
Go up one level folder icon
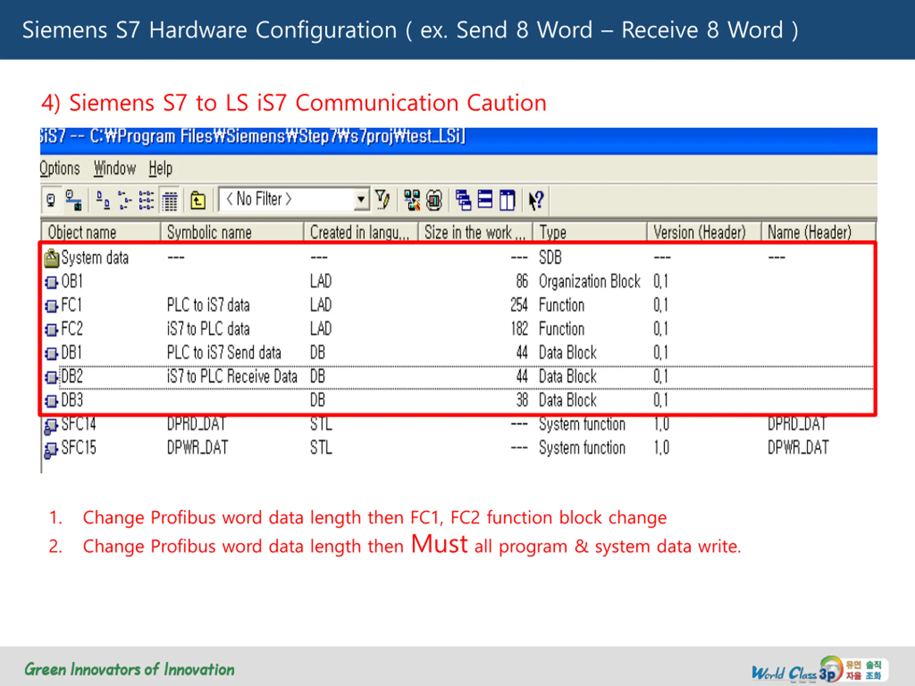coord(198,200)
